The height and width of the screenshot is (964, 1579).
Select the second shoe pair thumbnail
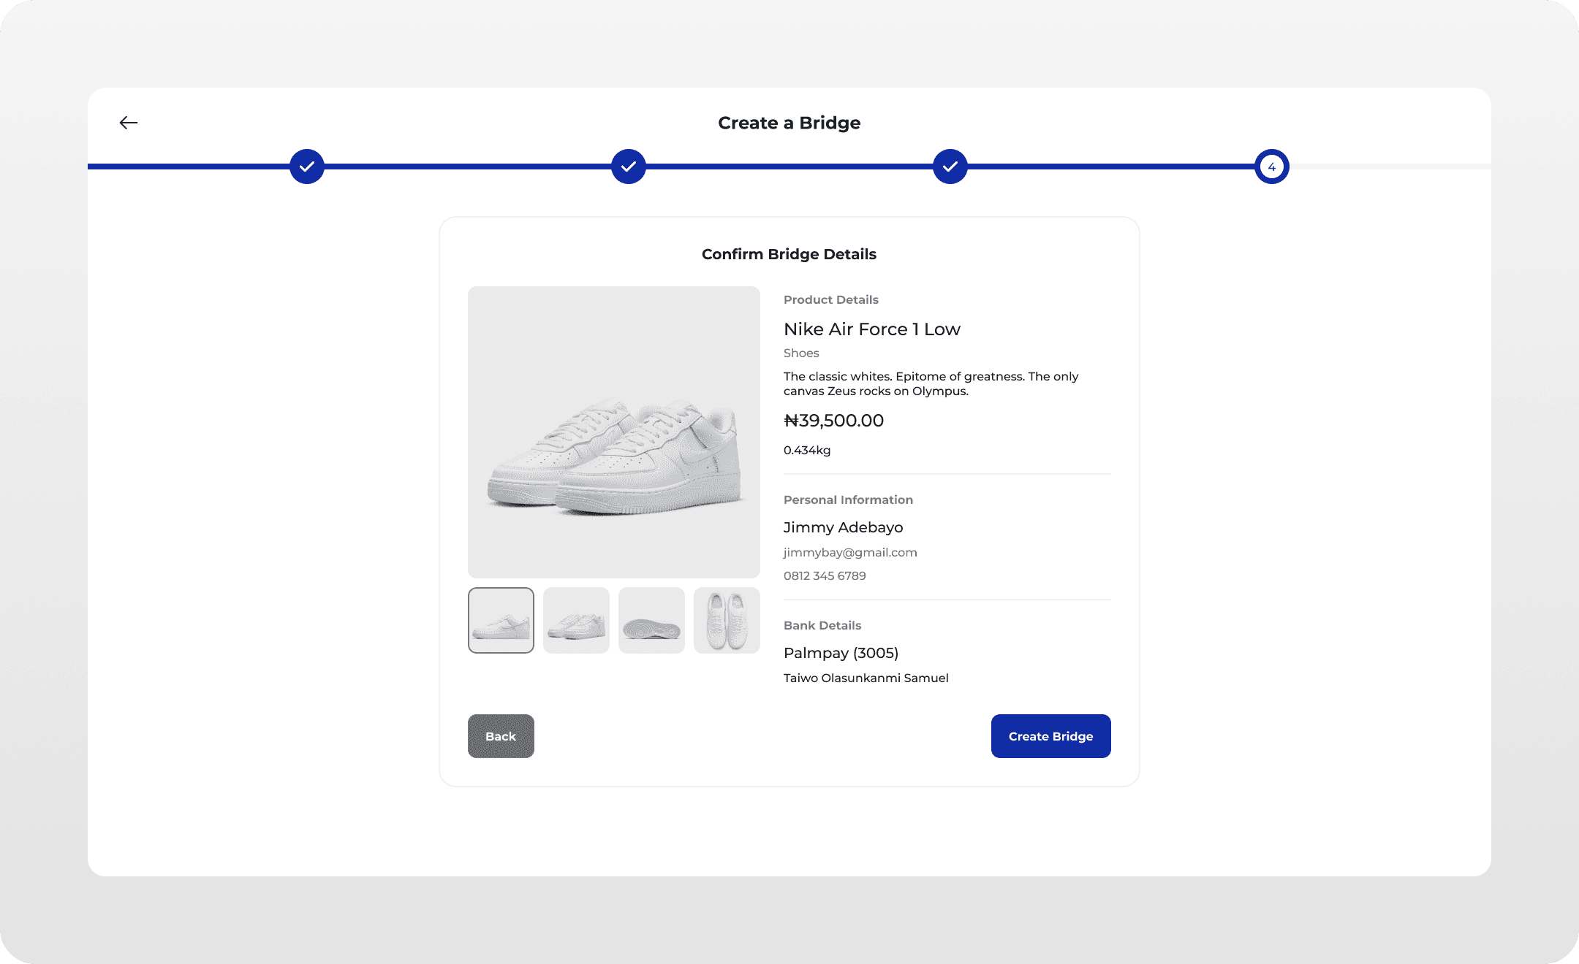pyautogui.click(x=576, y=620)
